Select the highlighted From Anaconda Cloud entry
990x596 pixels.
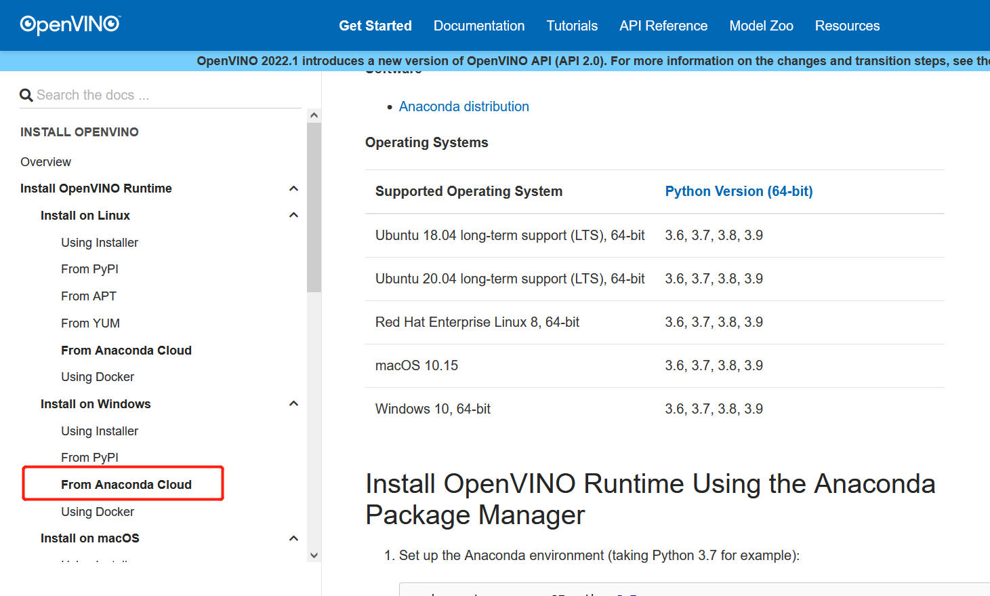(x=126, y=484)
